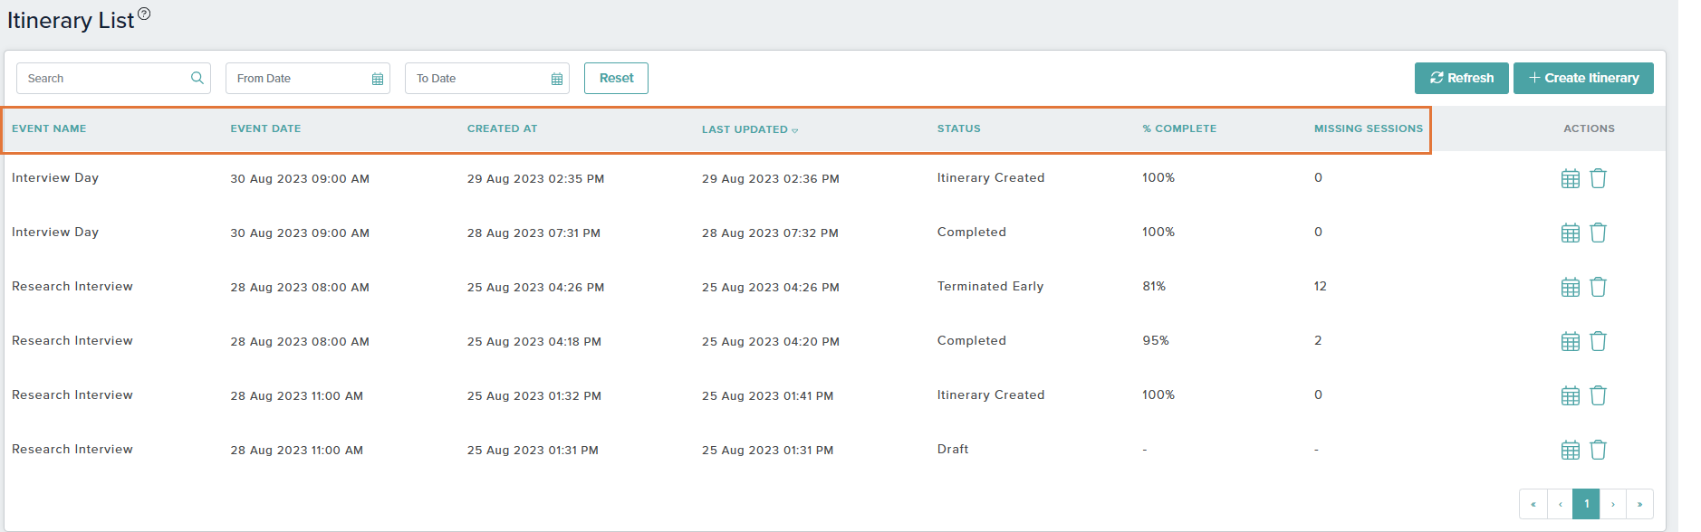Open calendar icon for Terminated Early row

(x=1571, y=287)
